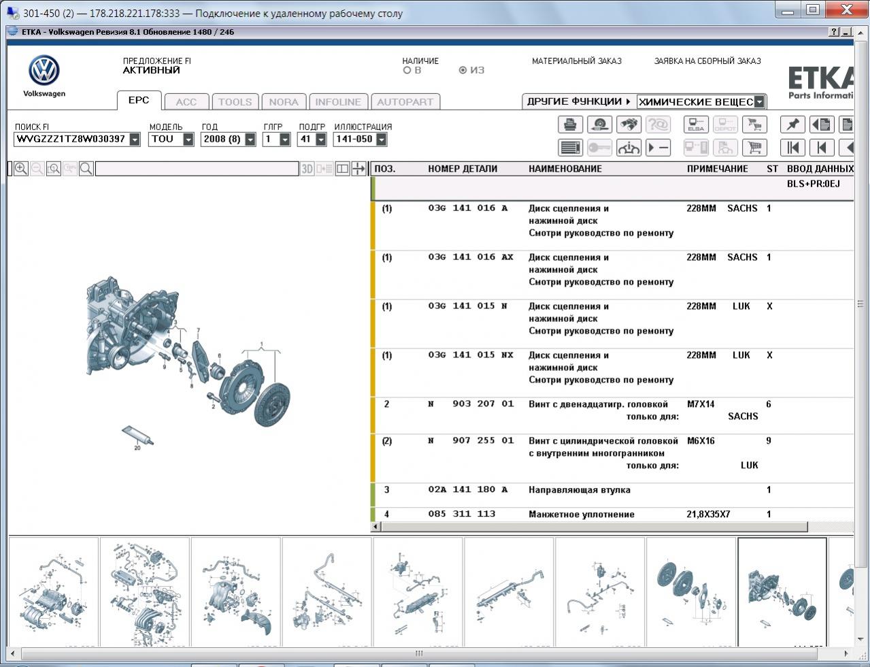Click the arrow and dash icon
The image size is (870, 667).
658,147
